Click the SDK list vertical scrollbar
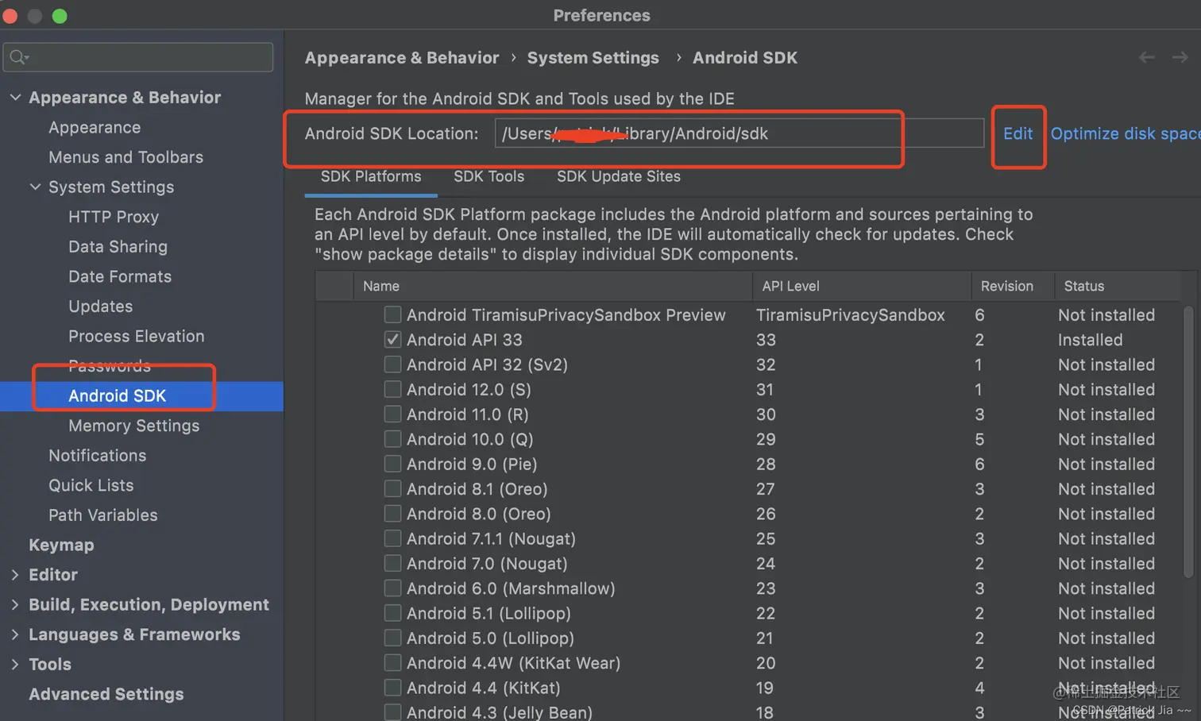This screenshot has width=1201, height=721. point(1188,441)
